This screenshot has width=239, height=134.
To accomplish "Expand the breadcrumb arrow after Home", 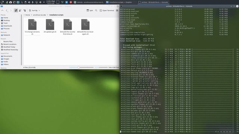I will tap(32, 15).
